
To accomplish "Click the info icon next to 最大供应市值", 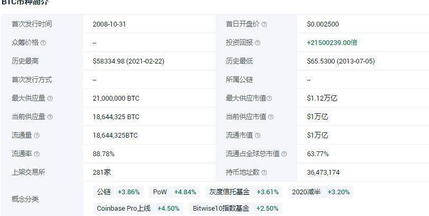I will tap(270, 98).
